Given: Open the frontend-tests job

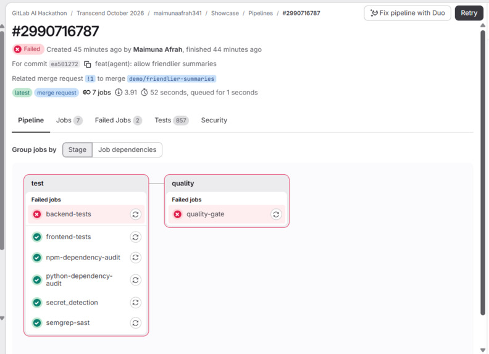Looking at the screenshot, I should click(69, 237).
